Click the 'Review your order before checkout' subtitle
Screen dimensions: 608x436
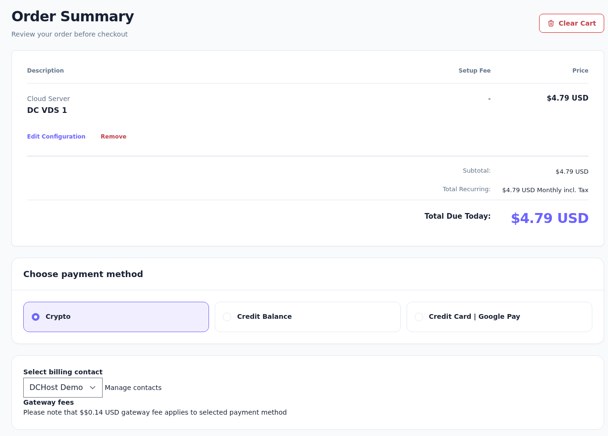(x=69, y=34)
